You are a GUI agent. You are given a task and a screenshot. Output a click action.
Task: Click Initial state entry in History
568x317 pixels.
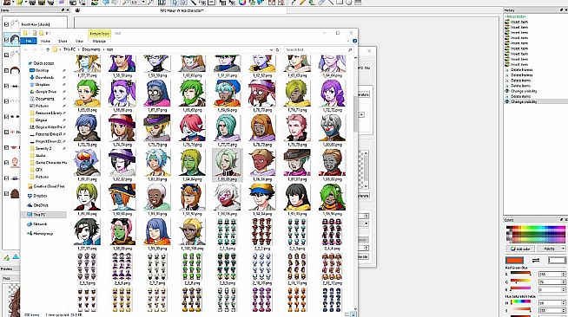coord(516,16)
